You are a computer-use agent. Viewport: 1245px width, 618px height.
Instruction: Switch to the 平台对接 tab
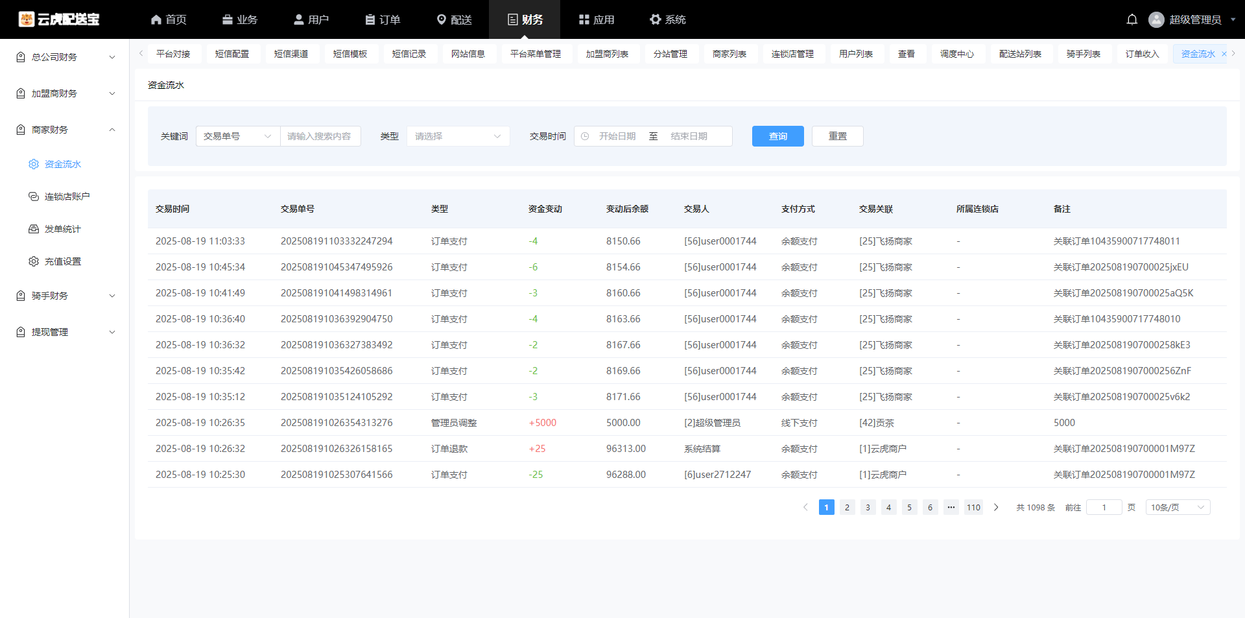coord(173,54)
